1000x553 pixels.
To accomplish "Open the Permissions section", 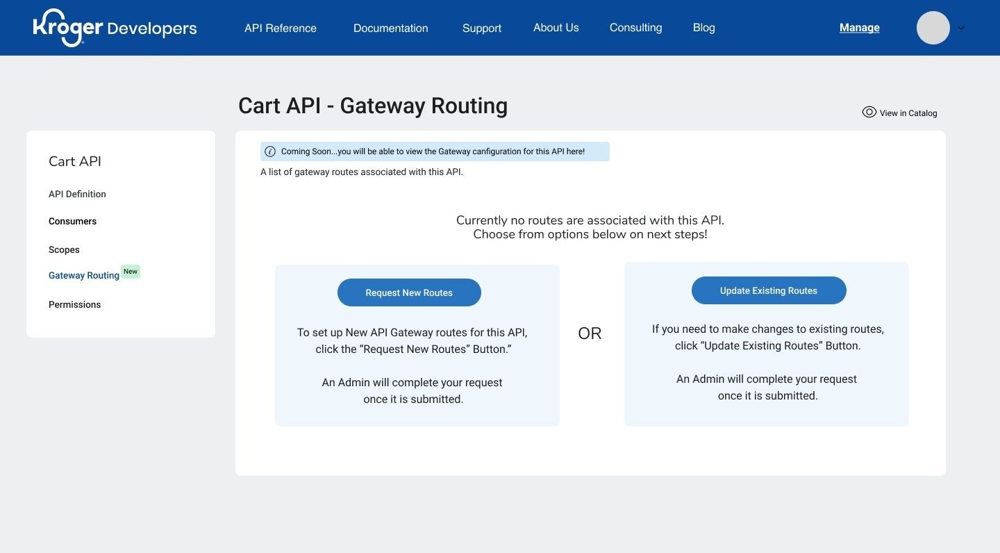I will [74, 304].
